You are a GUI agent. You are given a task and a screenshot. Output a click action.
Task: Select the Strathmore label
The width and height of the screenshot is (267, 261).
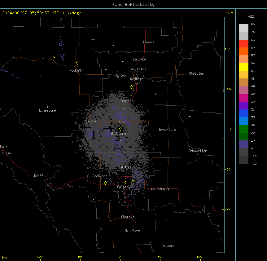[x=160, y=188]
